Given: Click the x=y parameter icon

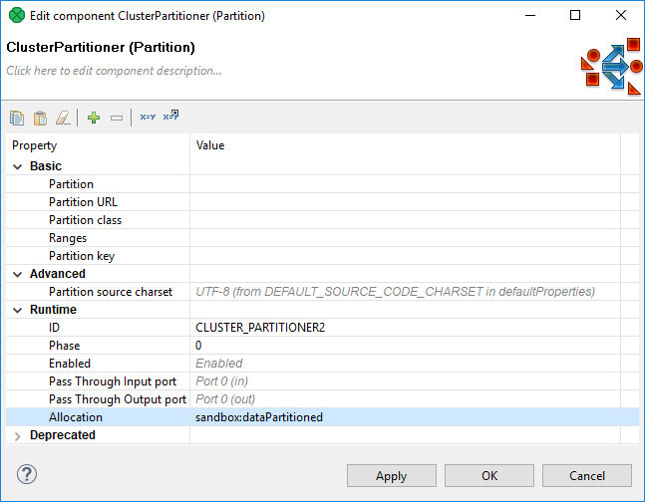Looking at the screenshot, I should coord(148,118).
